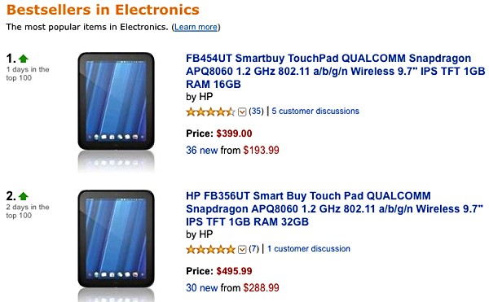The height and width of the screenshot is (302, 489).
Task: Click first TouchPad product image thumbnail
Action: [x=116, y=102]
